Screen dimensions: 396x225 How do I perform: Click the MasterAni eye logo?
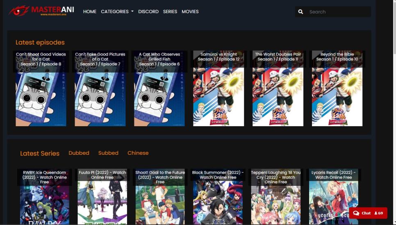(19, 11)
